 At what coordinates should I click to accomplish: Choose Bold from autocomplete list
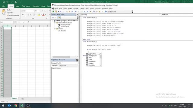coord(90,58)
